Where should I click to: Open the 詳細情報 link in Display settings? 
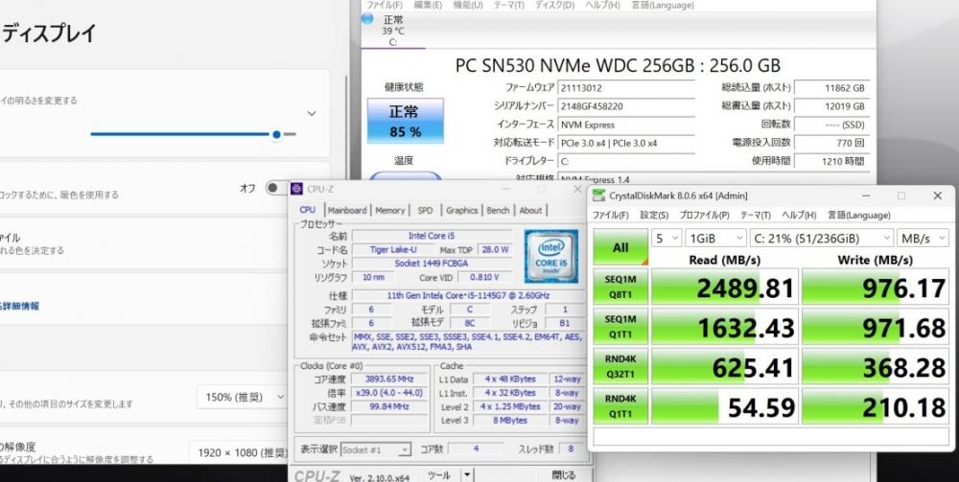click(x=20, y=306)
